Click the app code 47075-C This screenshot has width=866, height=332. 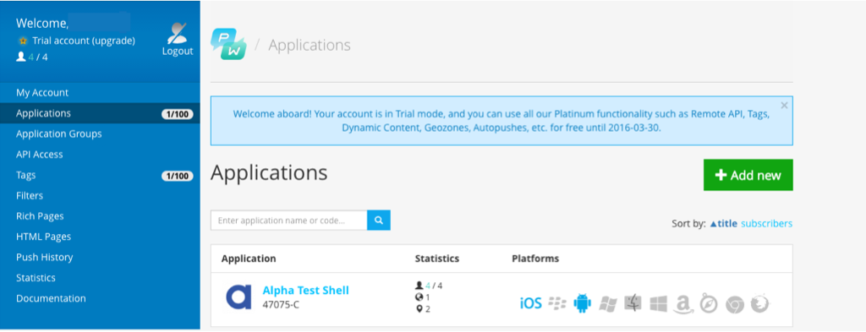(x=281, y=304)
